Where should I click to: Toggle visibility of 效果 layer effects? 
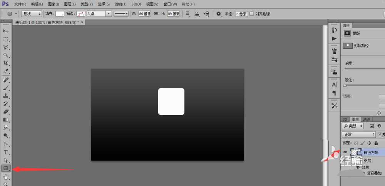click(x=358, y=167)
